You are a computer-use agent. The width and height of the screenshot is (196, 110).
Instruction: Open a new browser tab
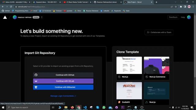[156, 2]
